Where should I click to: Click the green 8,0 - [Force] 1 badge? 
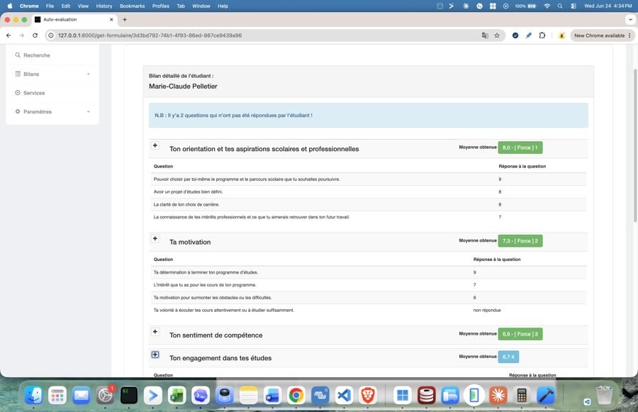click(520, 147)
